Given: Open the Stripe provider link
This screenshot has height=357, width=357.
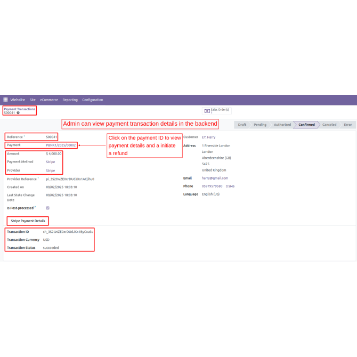Looking at the screenshot, I should point(50,171).
